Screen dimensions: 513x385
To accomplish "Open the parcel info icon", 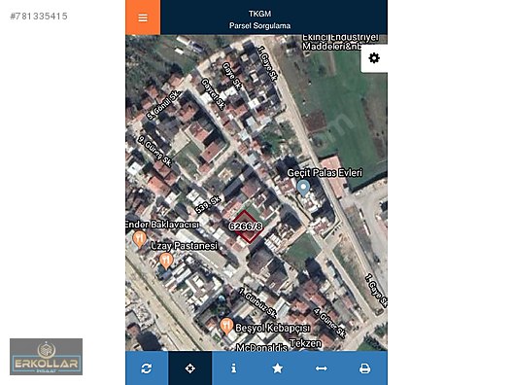I will 233,368.
